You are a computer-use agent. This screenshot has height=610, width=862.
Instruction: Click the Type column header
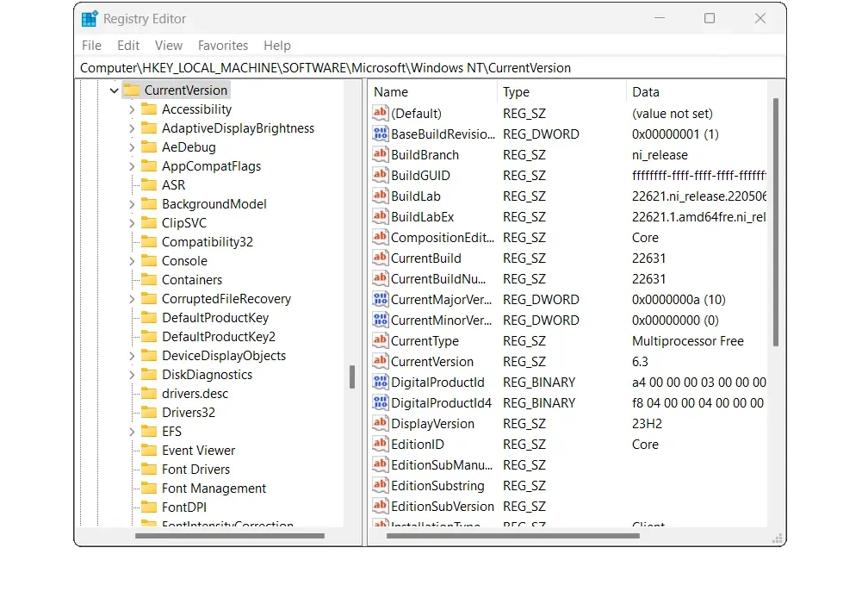(x=561, y=92)
